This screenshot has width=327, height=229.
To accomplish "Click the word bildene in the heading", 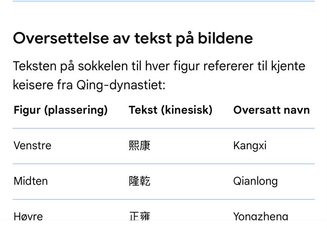I will point(225,38).
